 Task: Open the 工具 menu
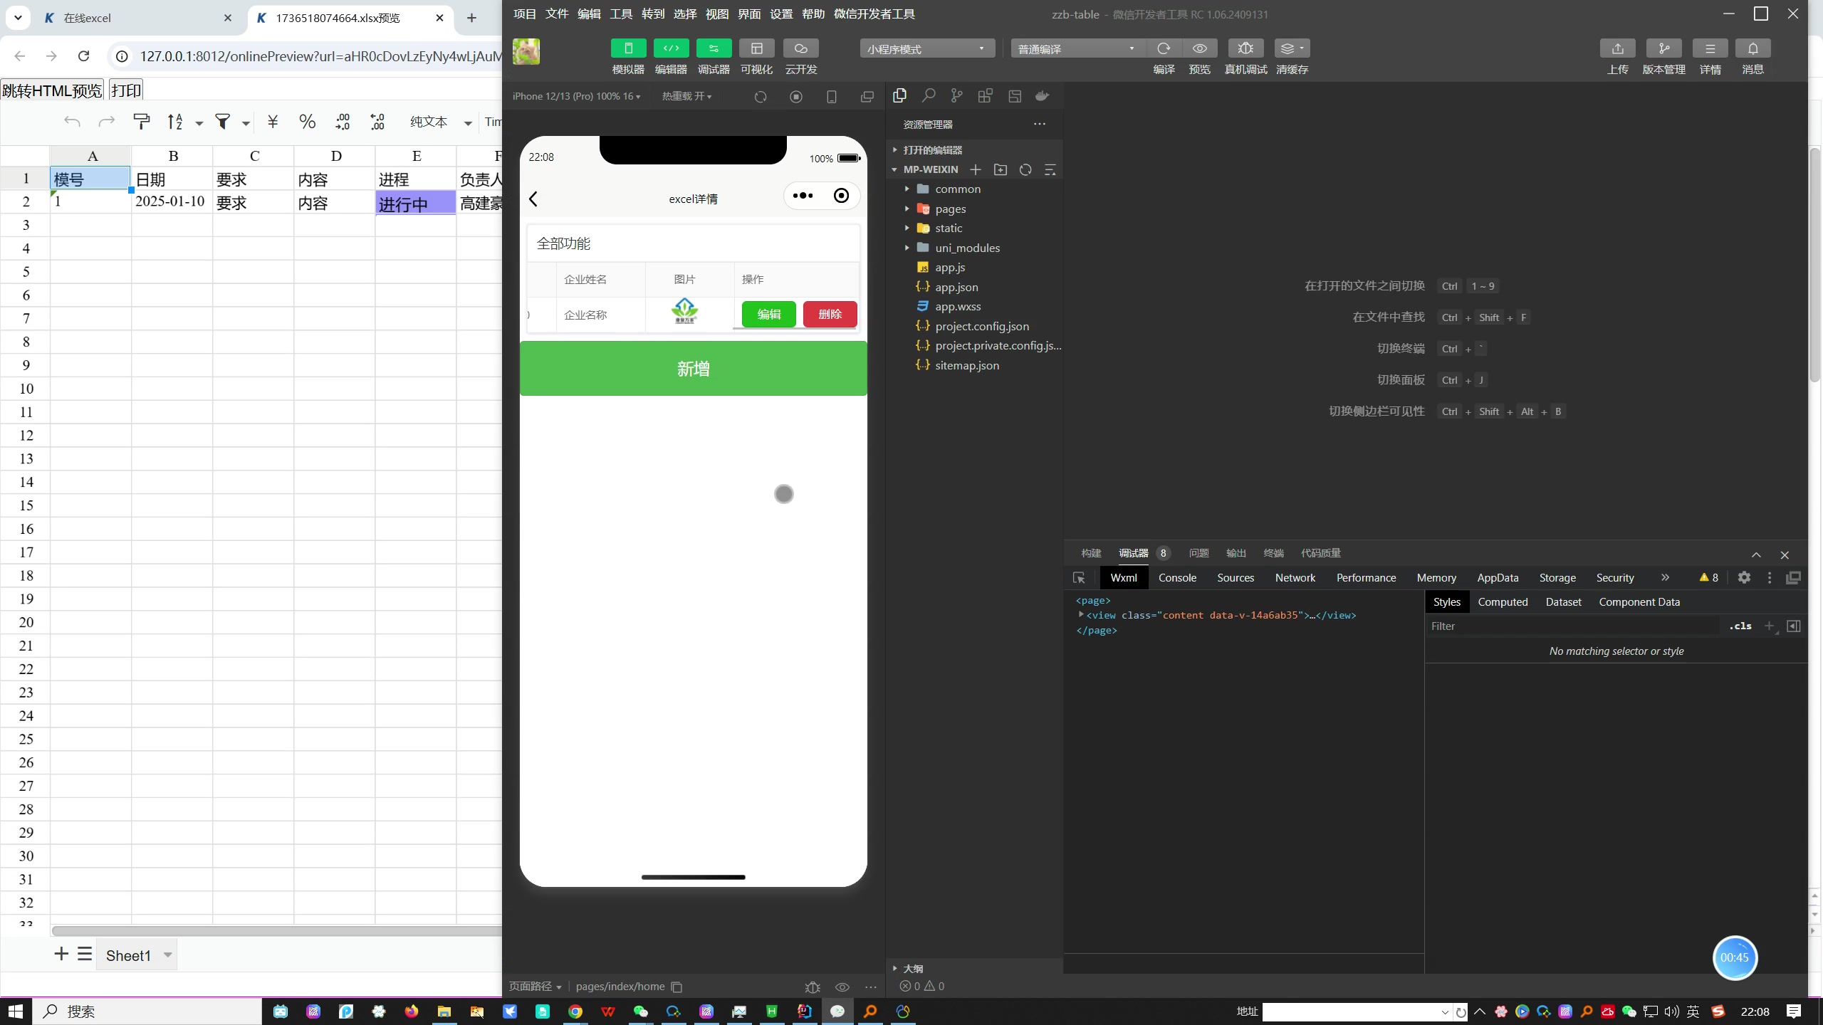[x=621, y=14]
